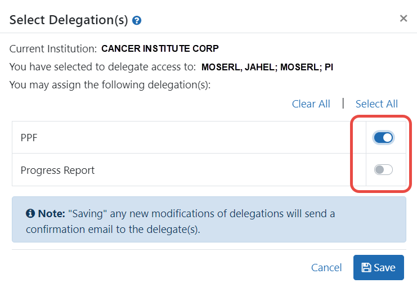Click the 'You may assign the following' text
This screenshot has width=417, height=301.
[110, 85]
